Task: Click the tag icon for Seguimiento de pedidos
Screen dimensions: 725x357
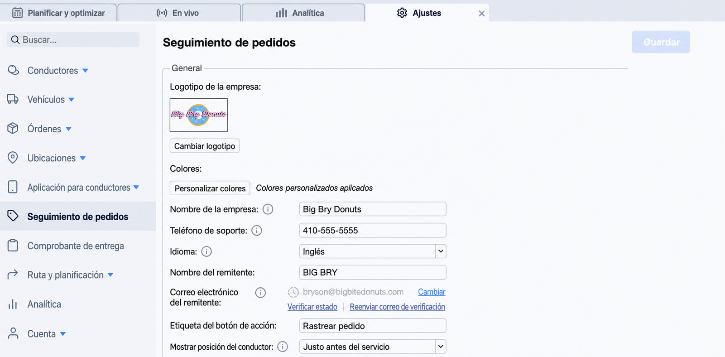Action: [x=13, y=216]
